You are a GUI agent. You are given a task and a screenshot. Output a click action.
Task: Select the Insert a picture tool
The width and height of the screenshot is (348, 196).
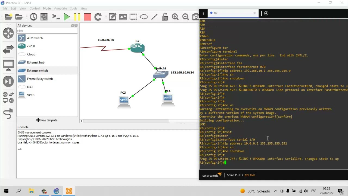123,17
